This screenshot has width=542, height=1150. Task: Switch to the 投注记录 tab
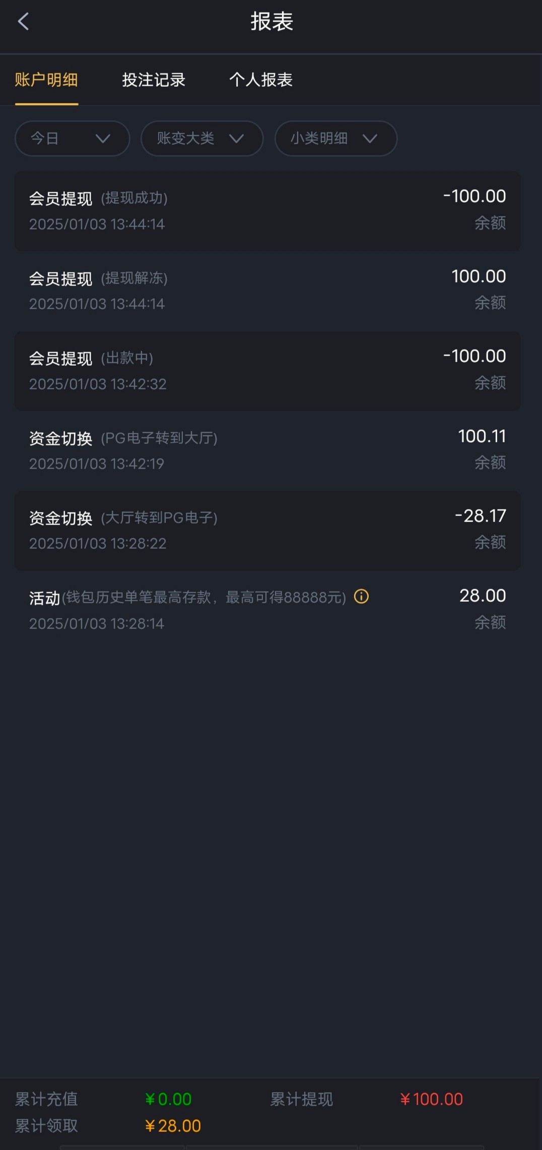click(154, 80)
